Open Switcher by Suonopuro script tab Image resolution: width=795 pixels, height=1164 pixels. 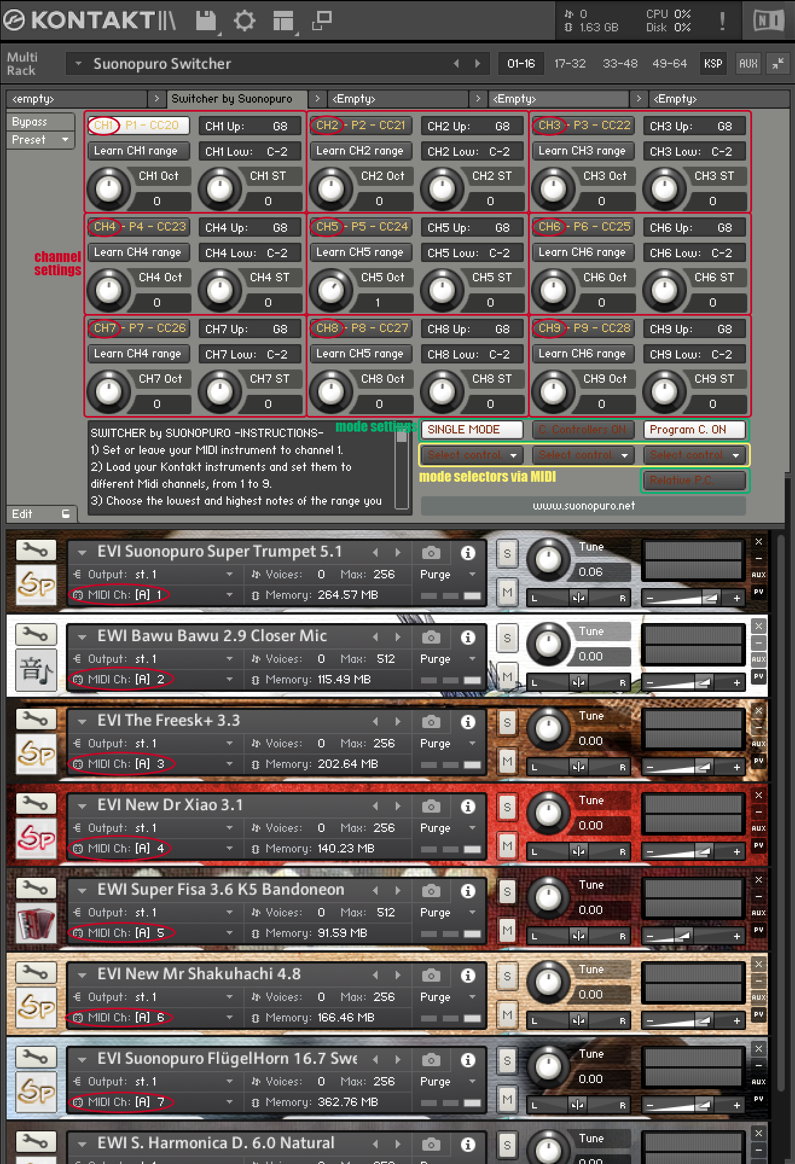coord(237,98)
